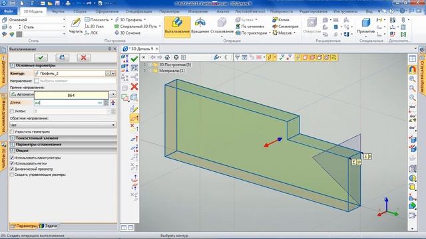This screenshot has width=426, height=239.
Task: Click the Отверстие hole tool
Action: tap(312, 26)
